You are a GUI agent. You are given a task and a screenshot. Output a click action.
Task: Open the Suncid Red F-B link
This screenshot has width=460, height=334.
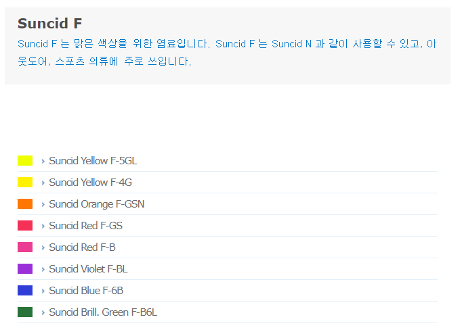(x=82, y=247)
